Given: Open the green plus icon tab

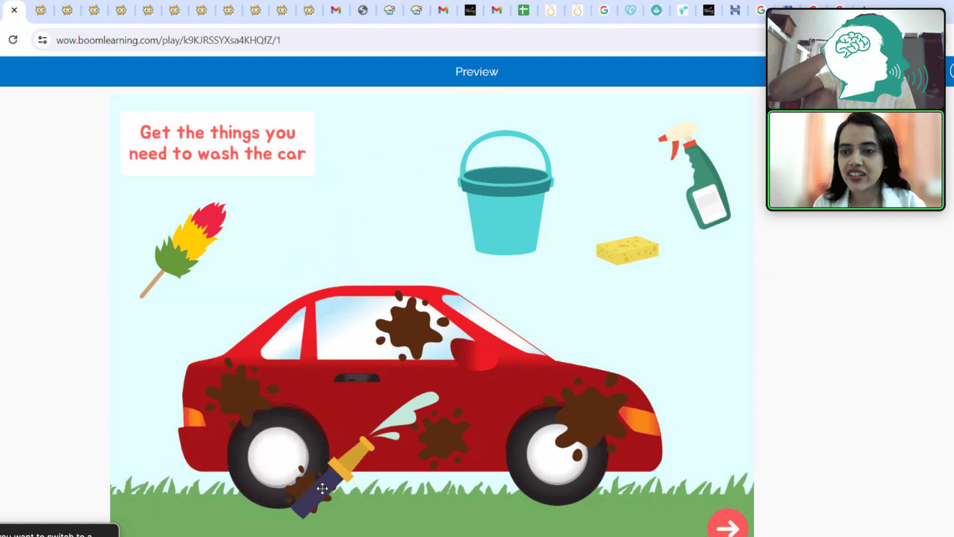Looking at the screenshot, I should click(x=523, y=10).
